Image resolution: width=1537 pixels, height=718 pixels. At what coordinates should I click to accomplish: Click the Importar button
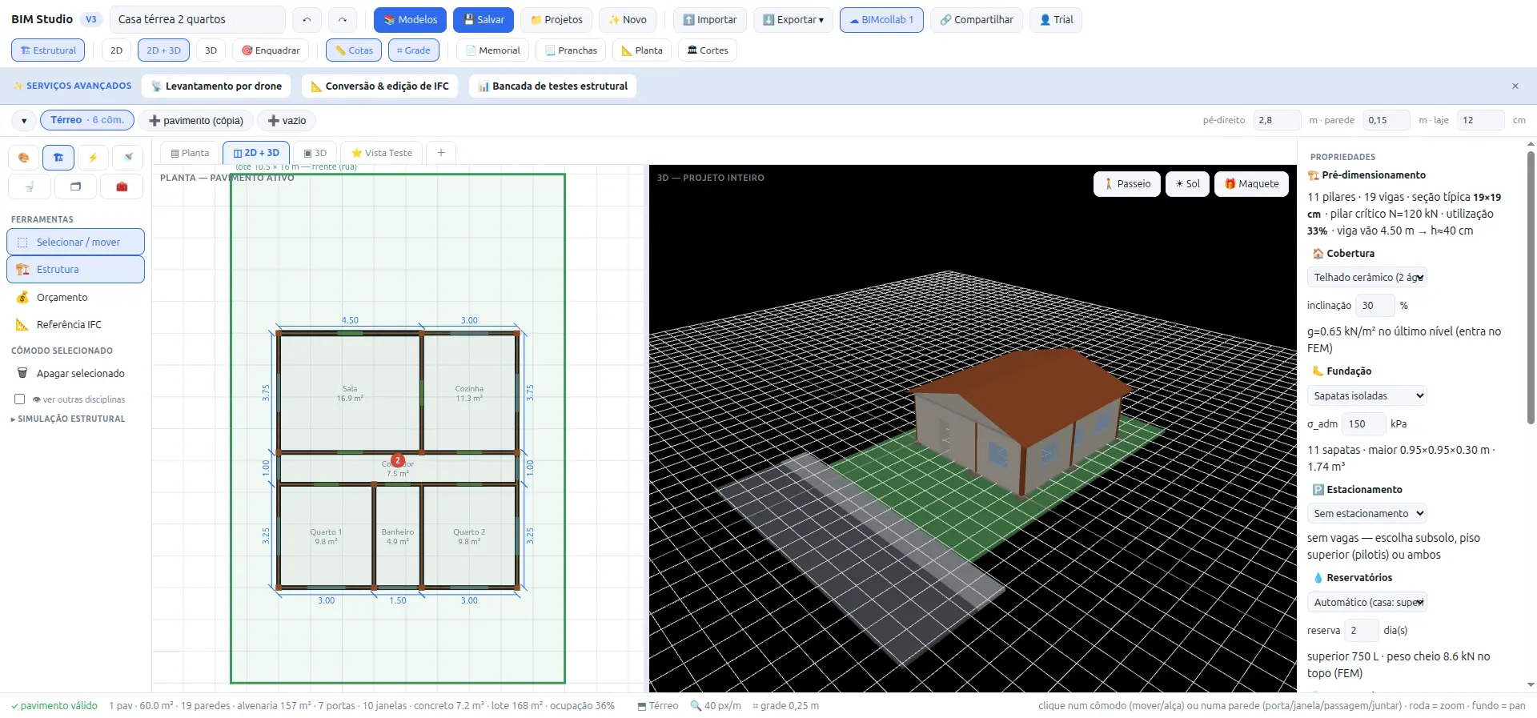710,19
